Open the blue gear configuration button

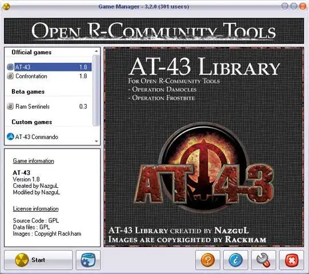click(88, 260)
